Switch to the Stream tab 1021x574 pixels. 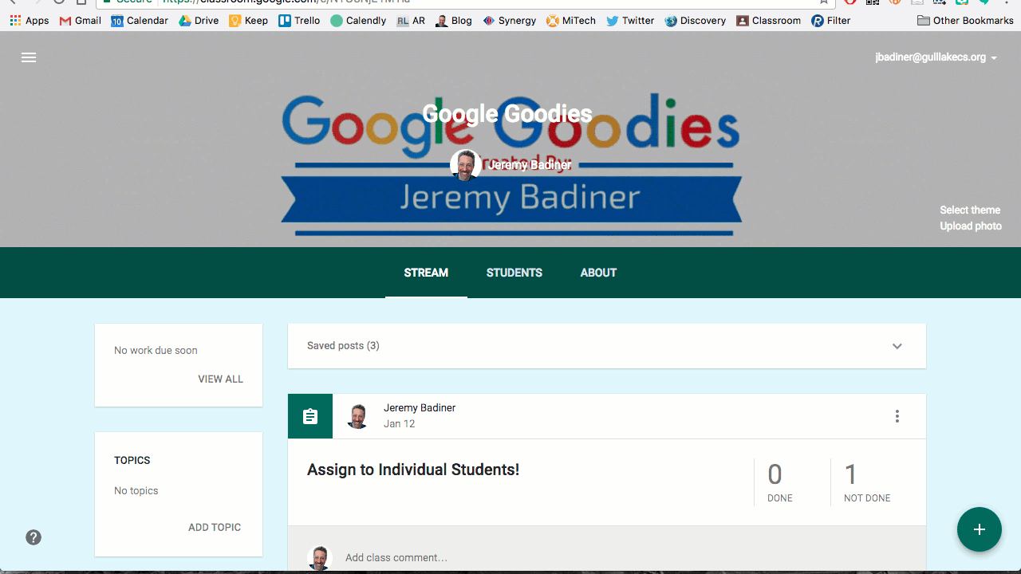426,273
